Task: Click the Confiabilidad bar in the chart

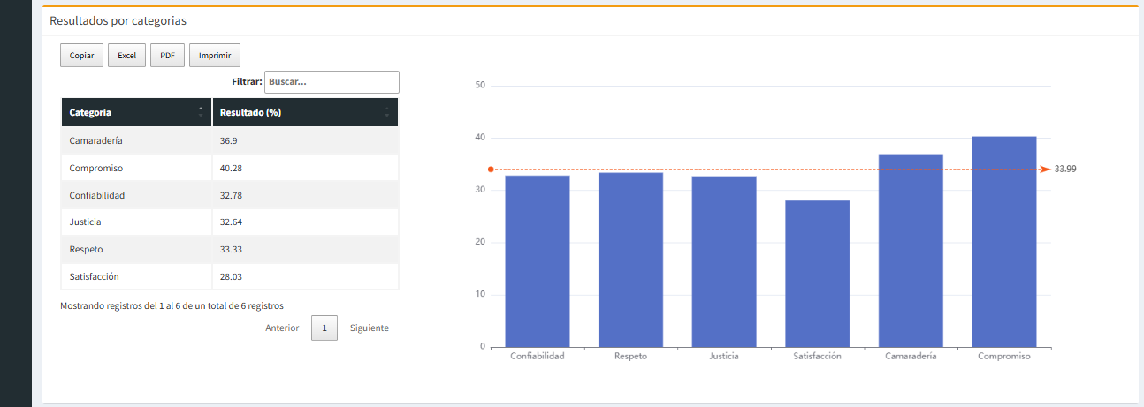Action: coord(538,261)
